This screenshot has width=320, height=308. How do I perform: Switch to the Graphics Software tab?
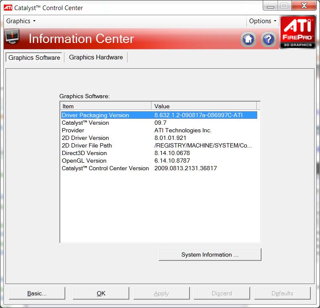click(34, 57)
